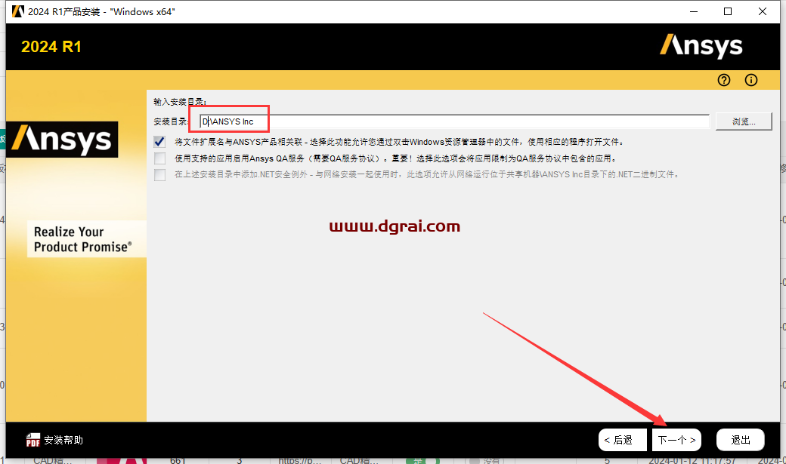This screenshot has width=786, height=464.
Task: Click the 浏览... browse button
Action: pos(744,121)
